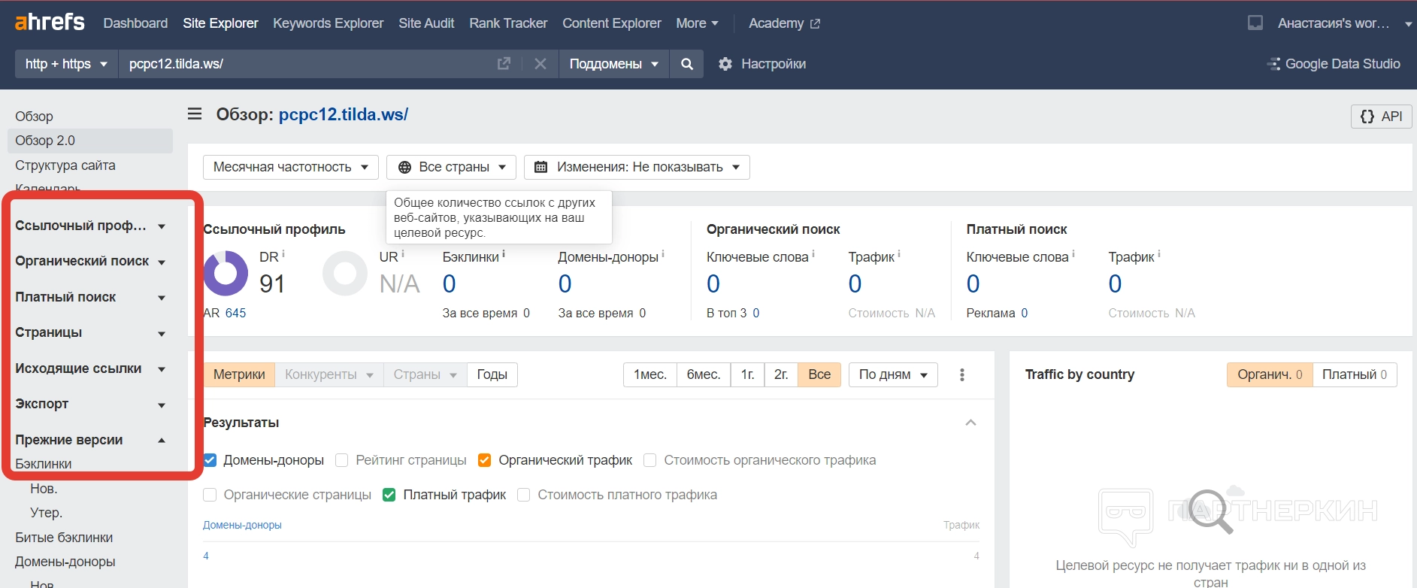Screen dimensions: 1417x588
Task: Click the API button
Action: coord(1381,117)
